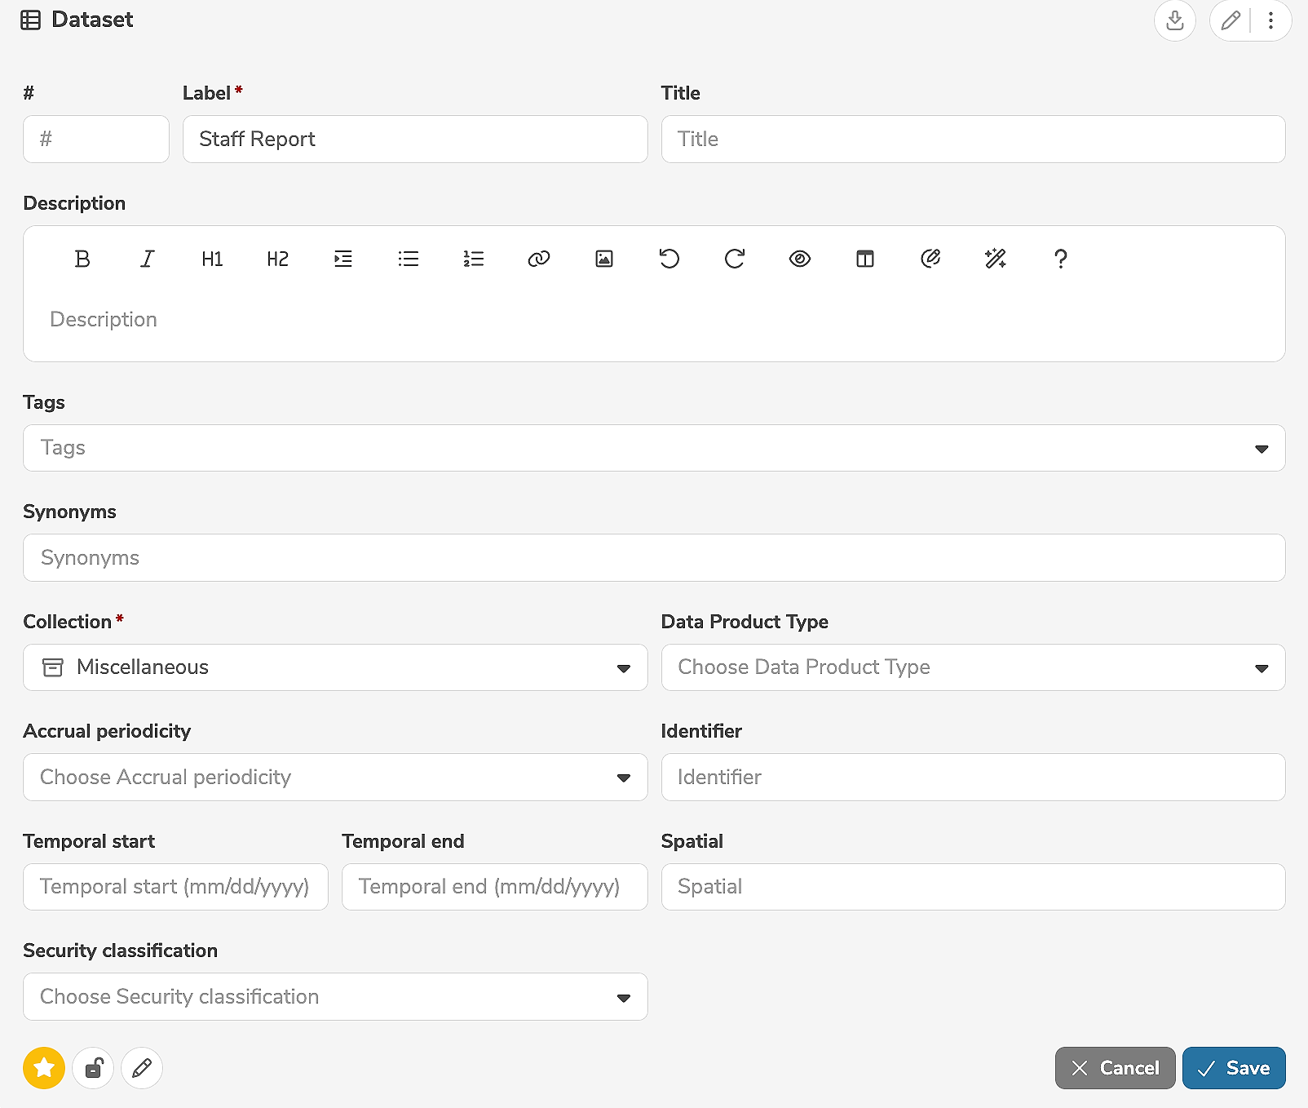Open the Collection dropdown showing Miscellaneous
Viewport: 1308px width, 1108px height.
click(335, 667)
